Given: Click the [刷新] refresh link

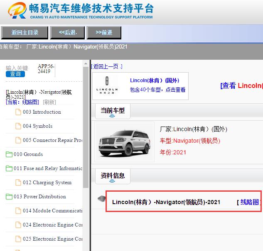Looking at the screenshot, I should click(x=49, y=102).
